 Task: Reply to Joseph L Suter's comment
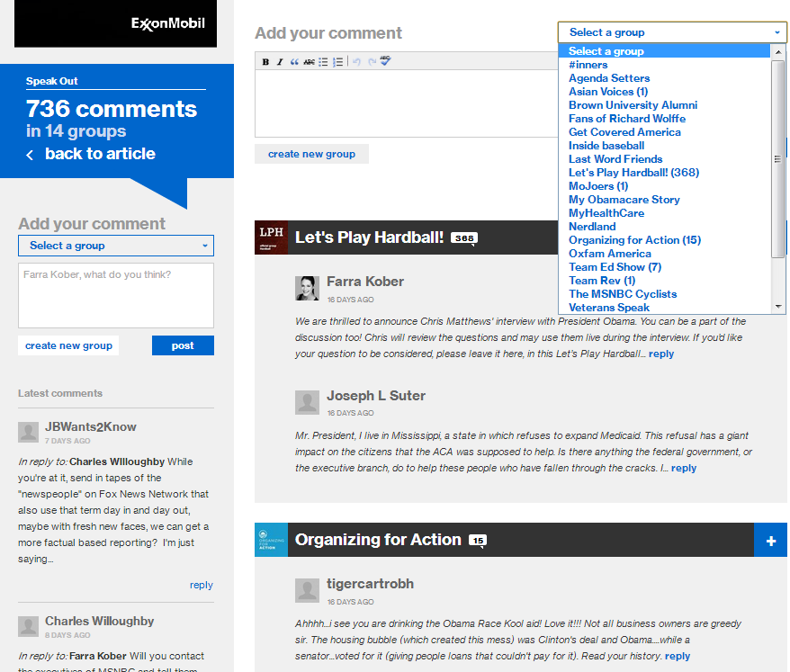[684, 468]
